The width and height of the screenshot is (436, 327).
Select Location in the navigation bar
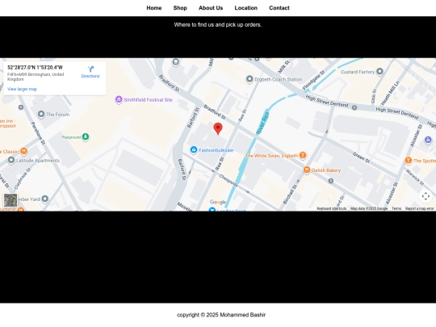click(x=245, y=8)
